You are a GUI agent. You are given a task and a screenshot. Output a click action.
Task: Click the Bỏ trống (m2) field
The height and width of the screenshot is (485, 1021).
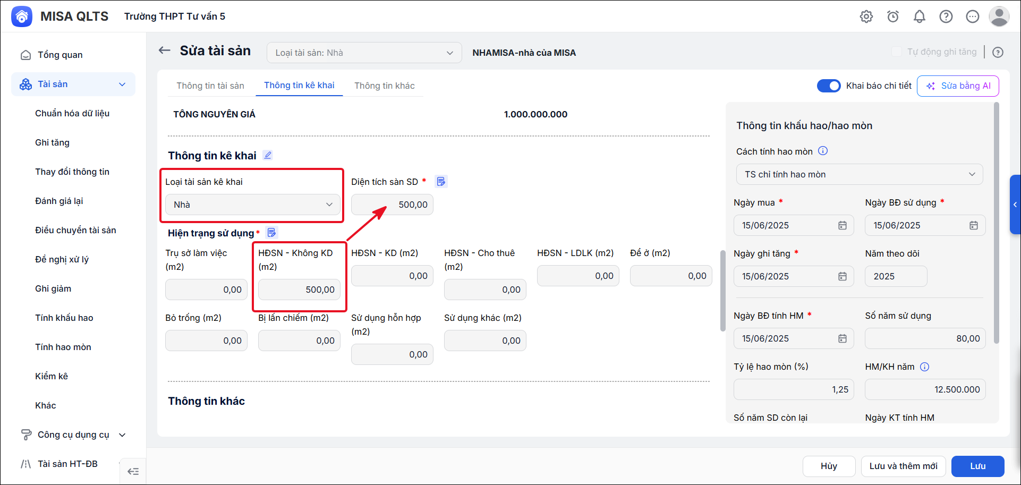pos(206,341)
